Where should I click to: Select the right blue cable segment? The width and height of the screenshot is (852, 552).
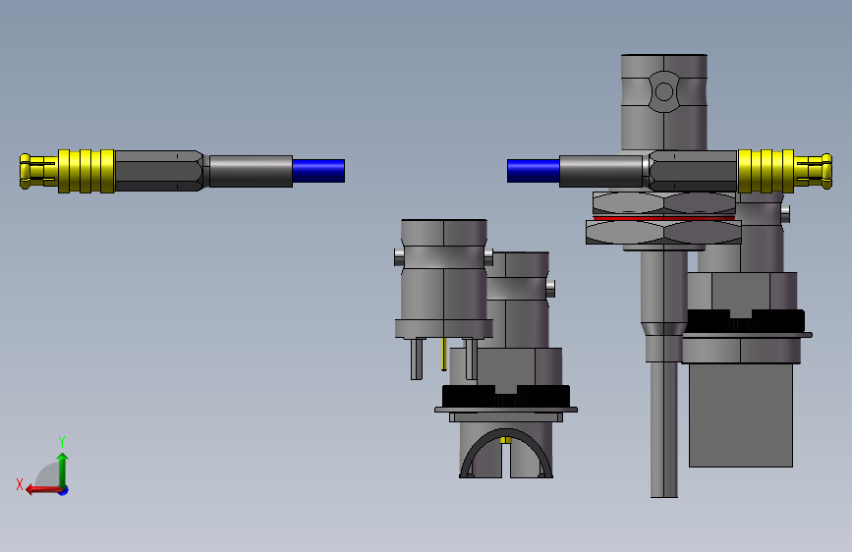click(533, 171)
